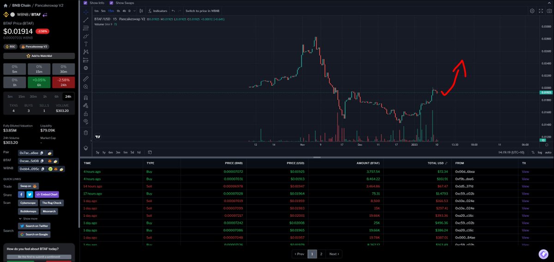The width and height of the screenshot is (554, 262).
Task: Click the home icon in breadcrumb
Action: point(5,6)
